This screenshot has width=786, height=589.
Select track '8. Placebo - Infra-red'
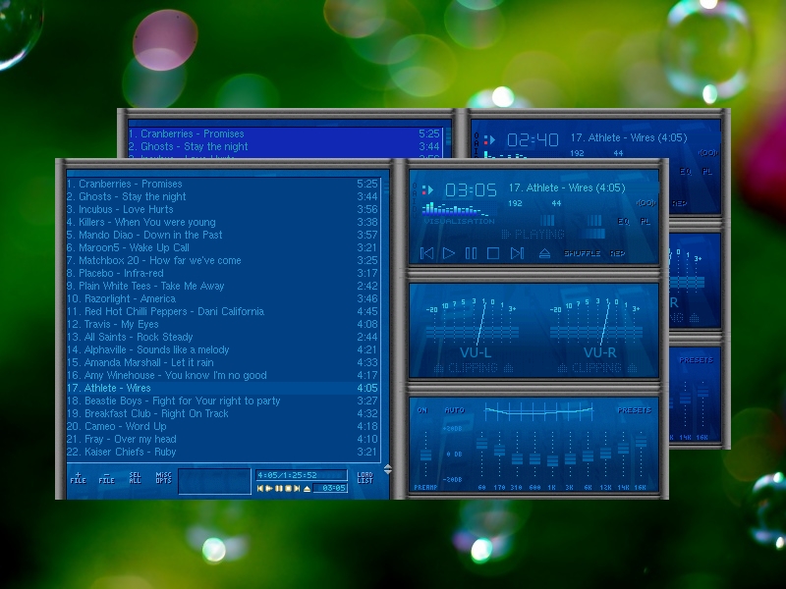(223, 273)
